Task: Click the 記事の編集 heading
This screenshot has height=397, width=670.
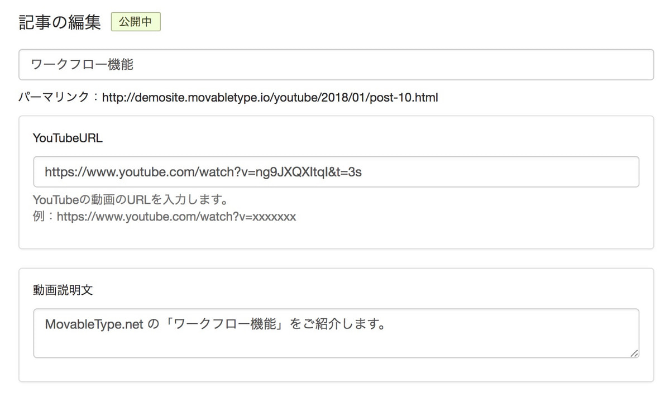Action: [60, 22]
